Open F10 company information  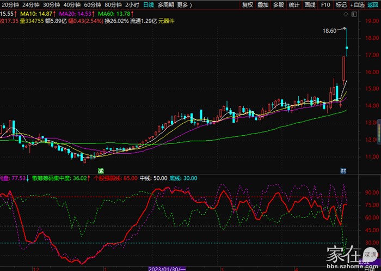click(x=325, y=5)
